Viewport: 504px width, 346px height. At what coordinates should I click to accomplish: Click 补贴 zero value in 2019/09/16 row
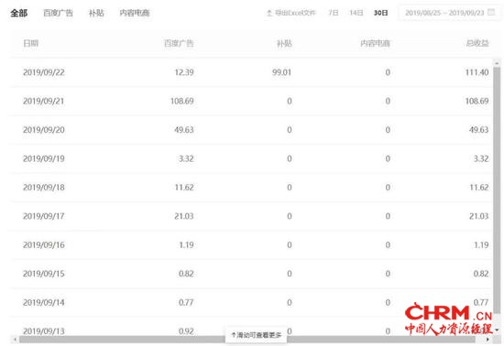[290, 245]
